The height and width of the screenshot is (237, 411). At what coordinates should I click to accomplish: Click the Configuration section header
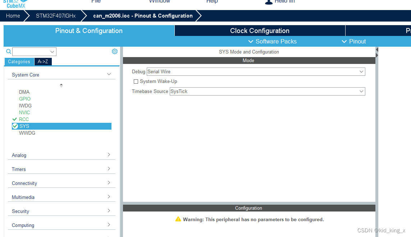249,208
